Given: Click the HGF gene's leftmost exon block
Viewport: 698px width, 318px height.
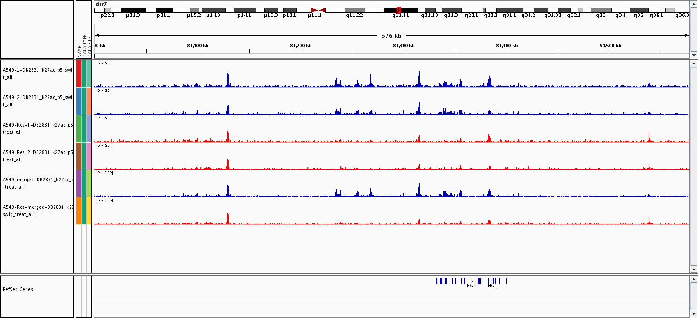Looking at the screenshot, I should click(437, 281).
